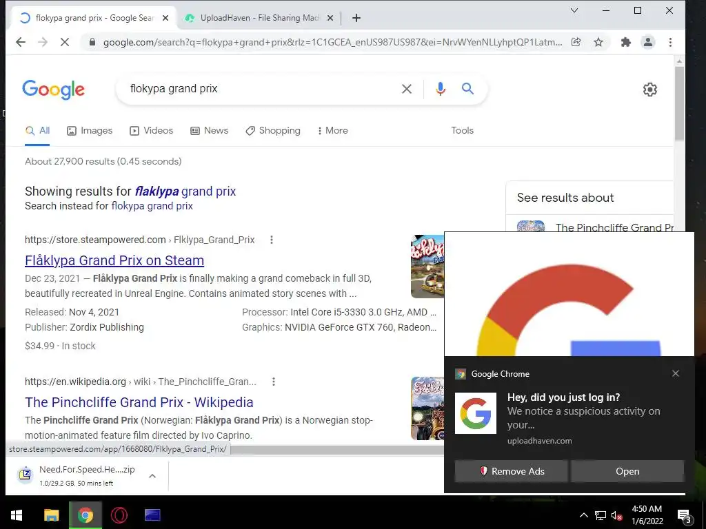Open the Chrome profile avatar
Image resolution: width=706 pixels, height=529 pixels.
(x=648, y=42)
